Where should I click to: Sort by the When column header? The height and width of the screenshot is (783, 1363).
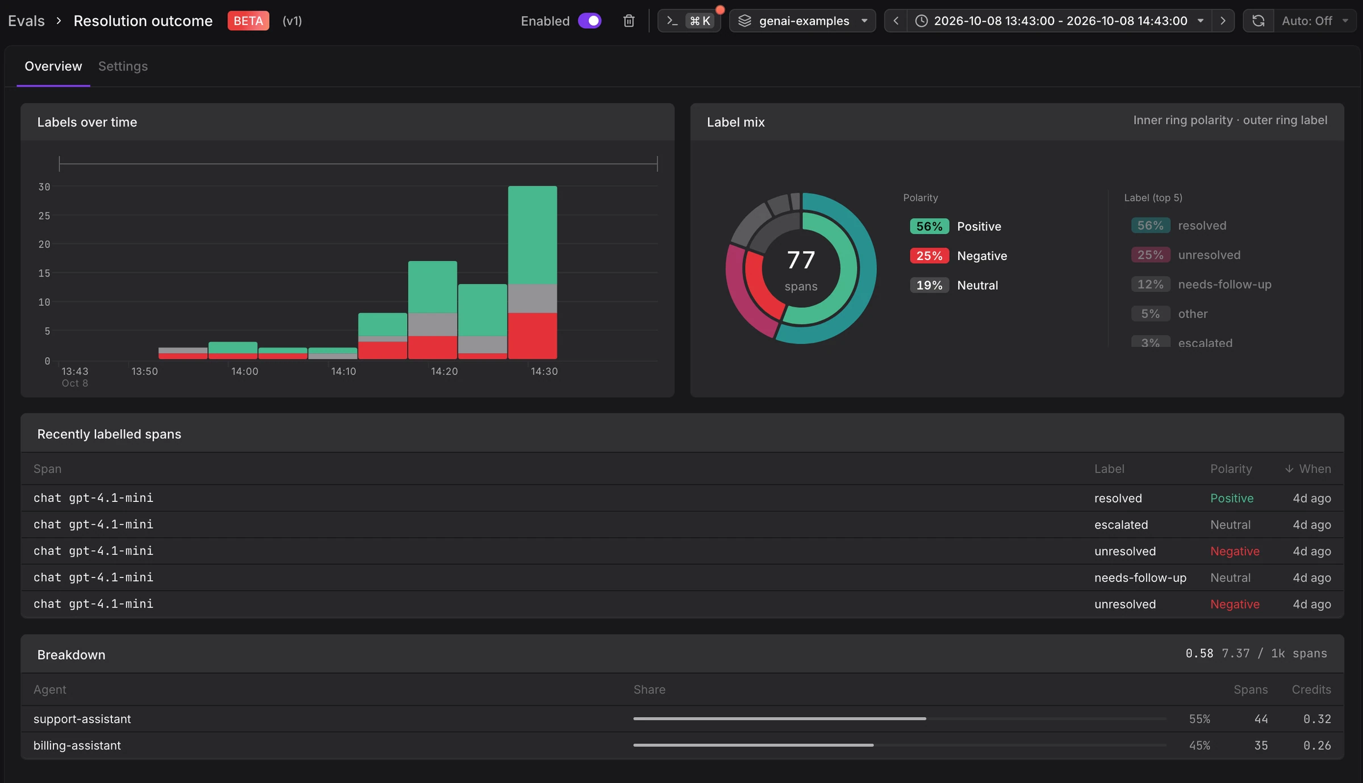click(1308, 469)
